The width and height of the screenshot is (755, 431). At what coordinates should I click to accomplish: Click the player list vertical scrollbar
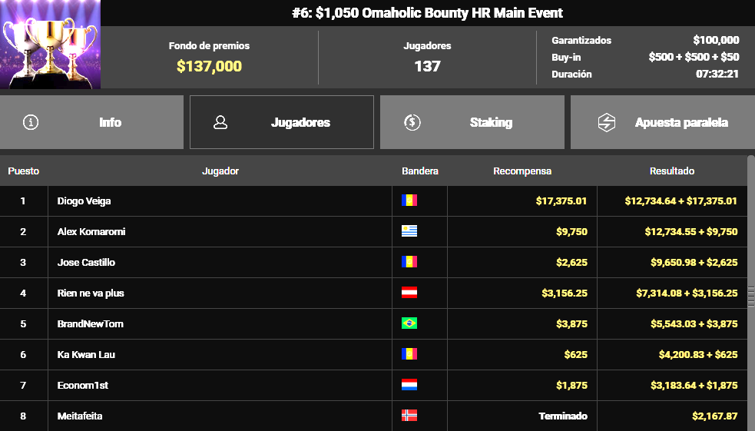click(x=751, y=292)
